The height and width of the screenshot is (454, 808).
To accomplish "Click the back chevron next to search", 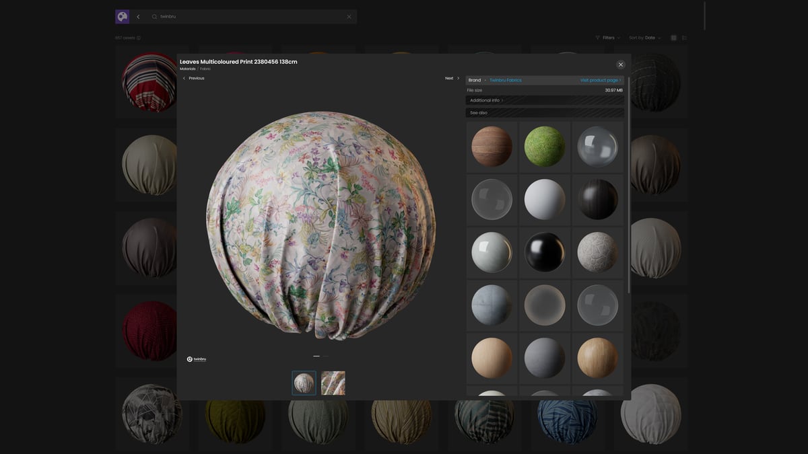I will [138, 16].
